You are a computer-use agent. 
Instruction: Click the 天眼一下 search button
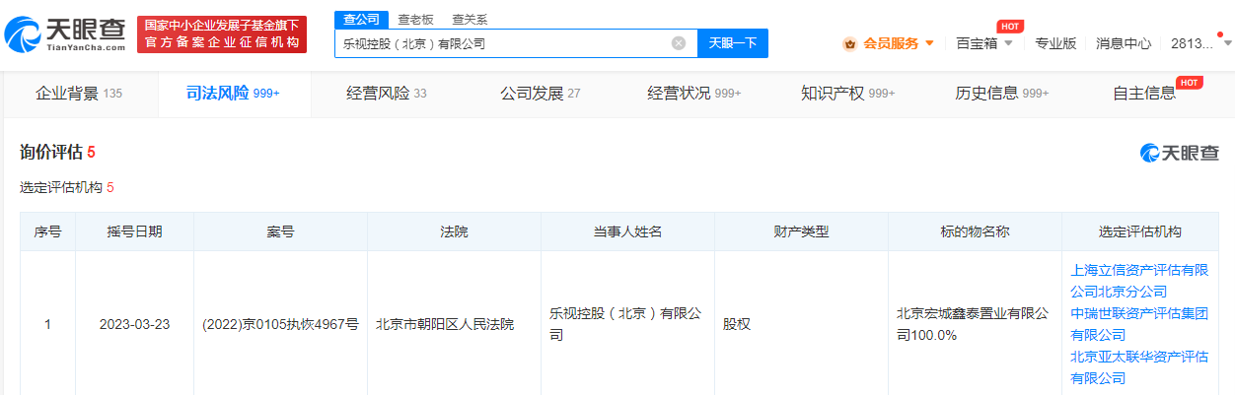click(x=733, y=43)
